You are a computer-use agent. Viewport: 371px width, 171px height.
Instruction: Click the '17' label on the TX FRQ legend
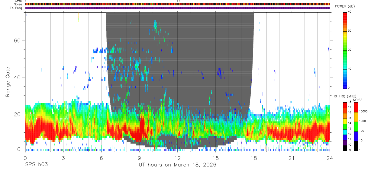349,108
